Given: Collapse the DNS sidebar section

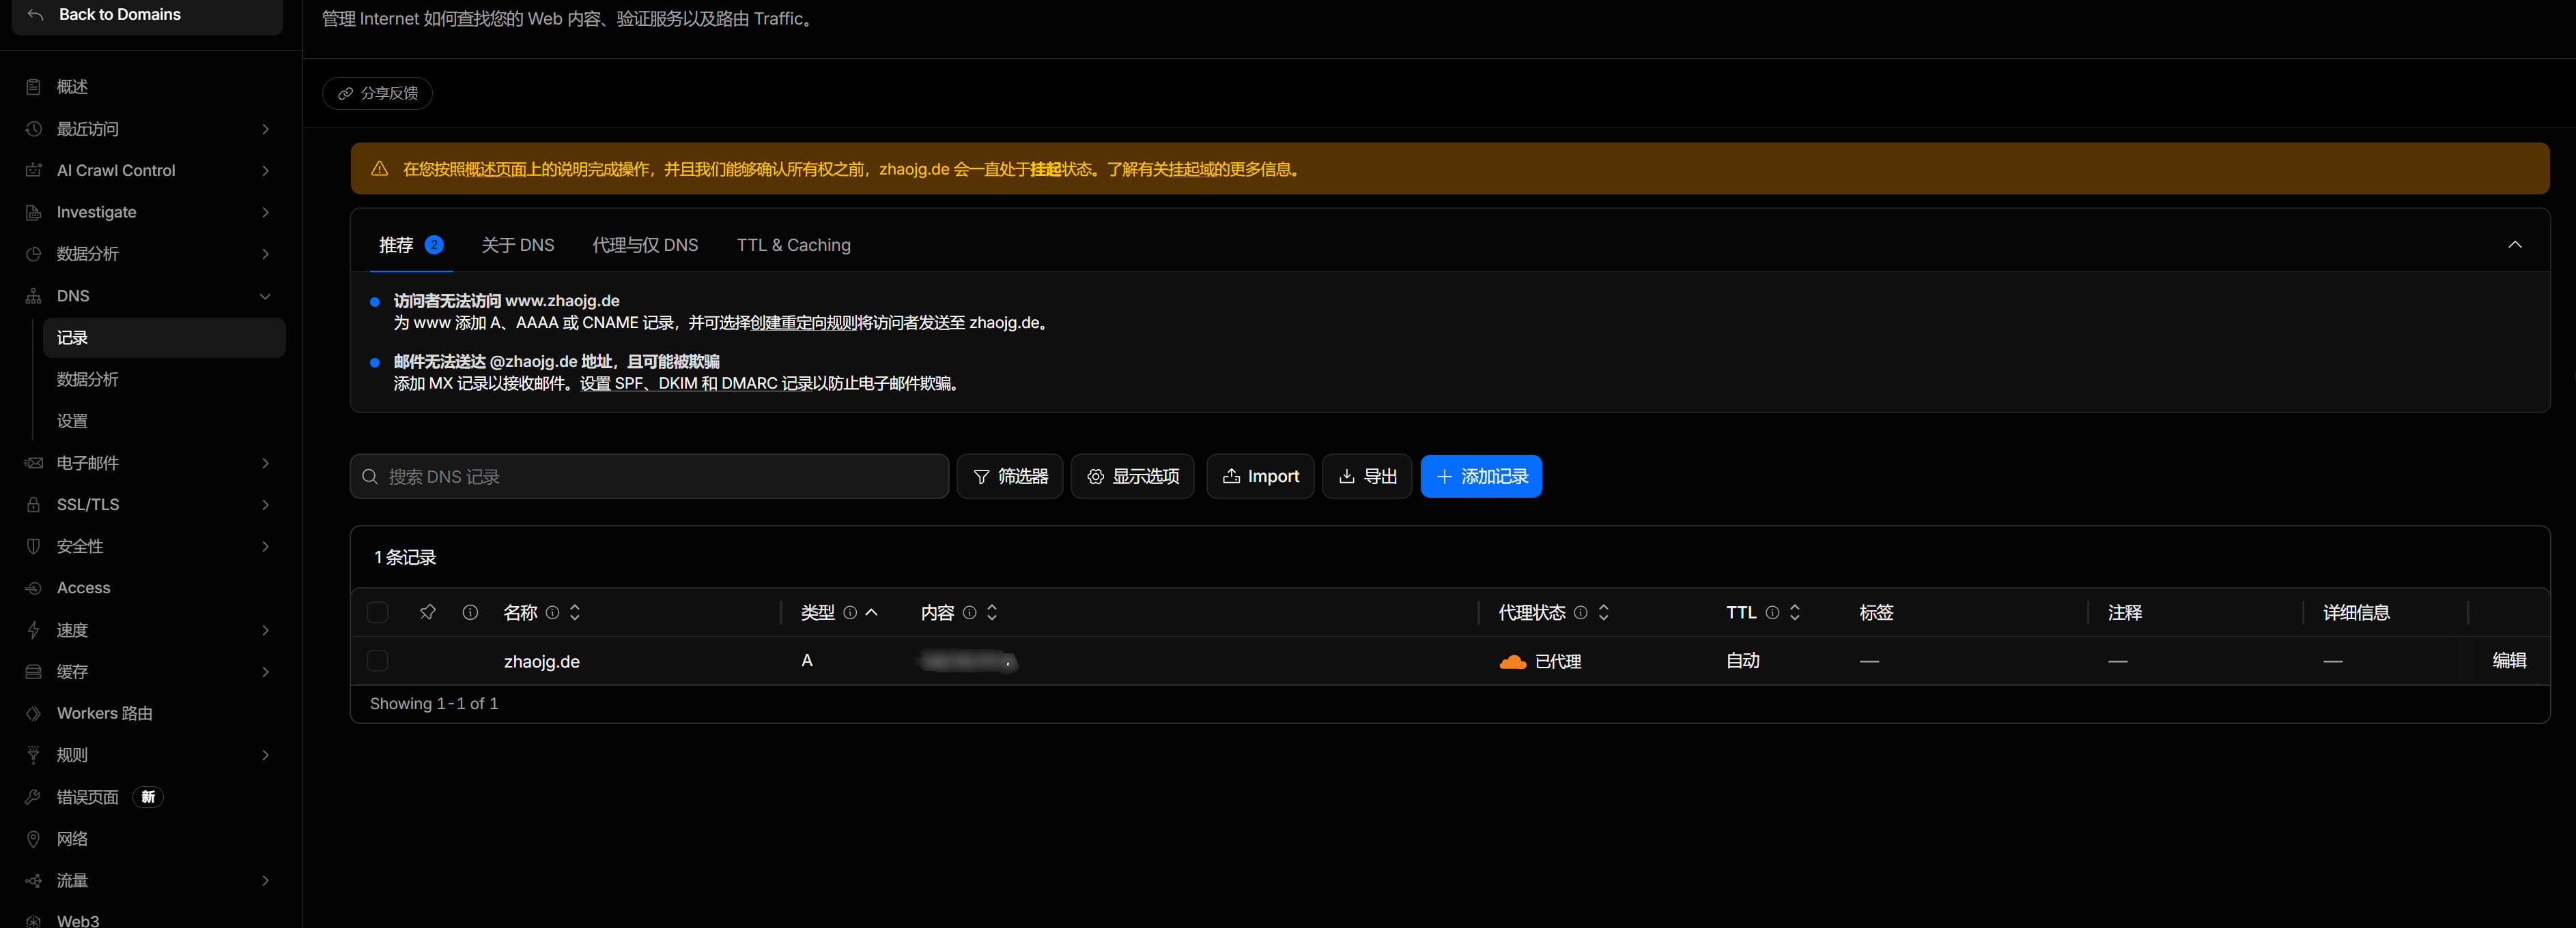Looking at the screenshot, I should [x=265, y=296].
